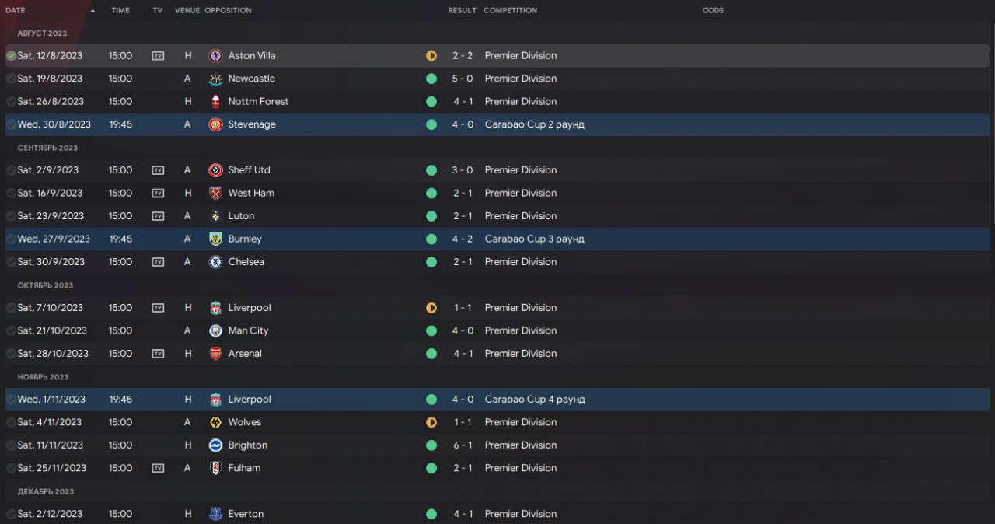Click the TV icon on Sheff Utd row

coord(158,170)
